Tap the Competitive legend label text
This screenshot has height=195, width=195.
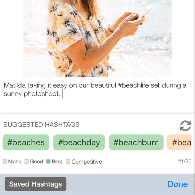pos(86,162)
